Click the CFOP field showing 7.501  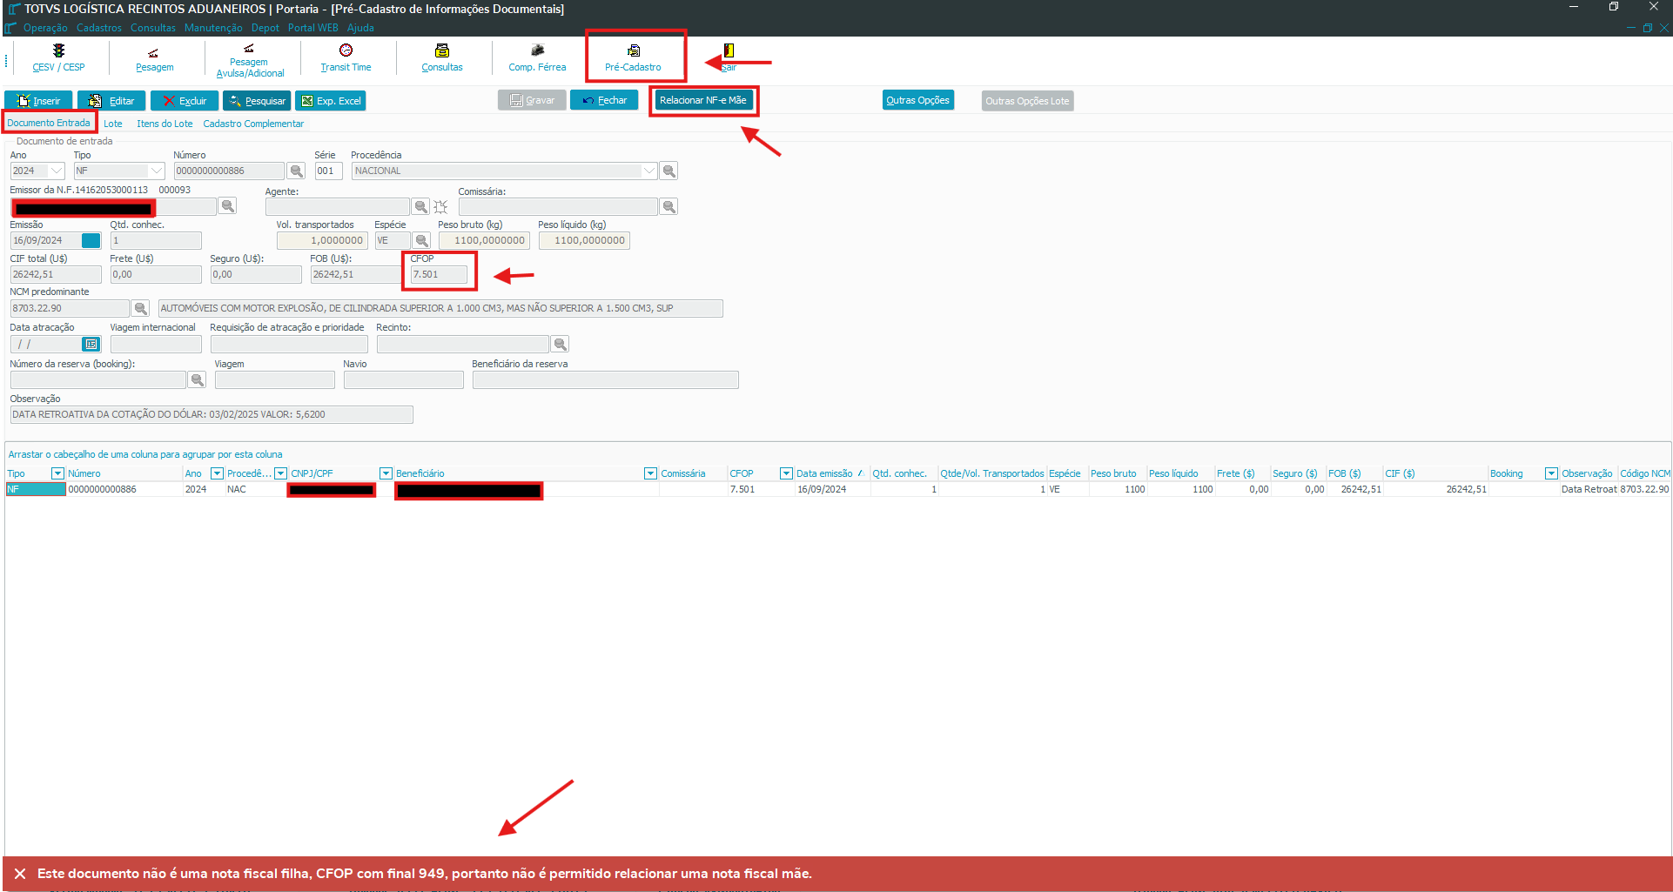[439, 274]
